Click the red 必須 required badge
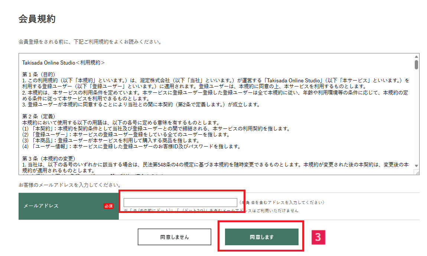Image resolution: width=427 pixels, height=256 pixels. [108, 206]
